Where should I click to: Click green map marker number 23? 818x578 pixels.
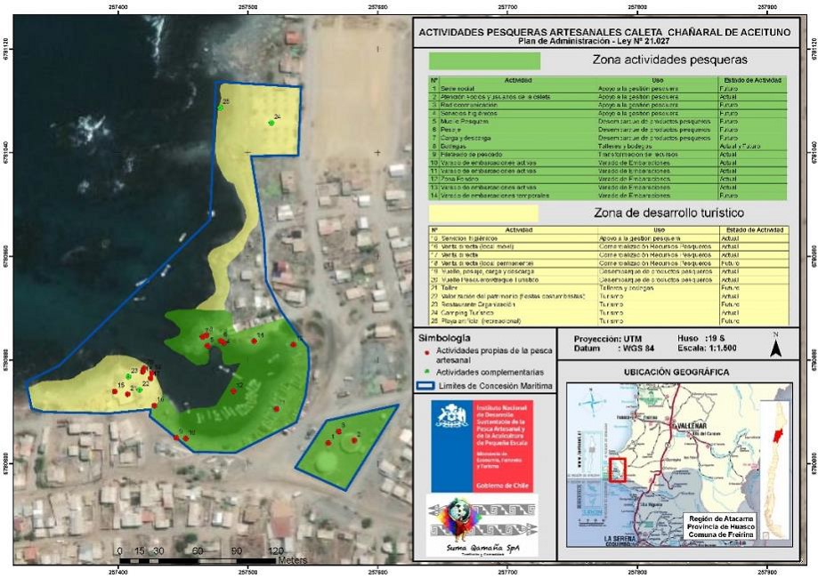click(x=128, y=376)
